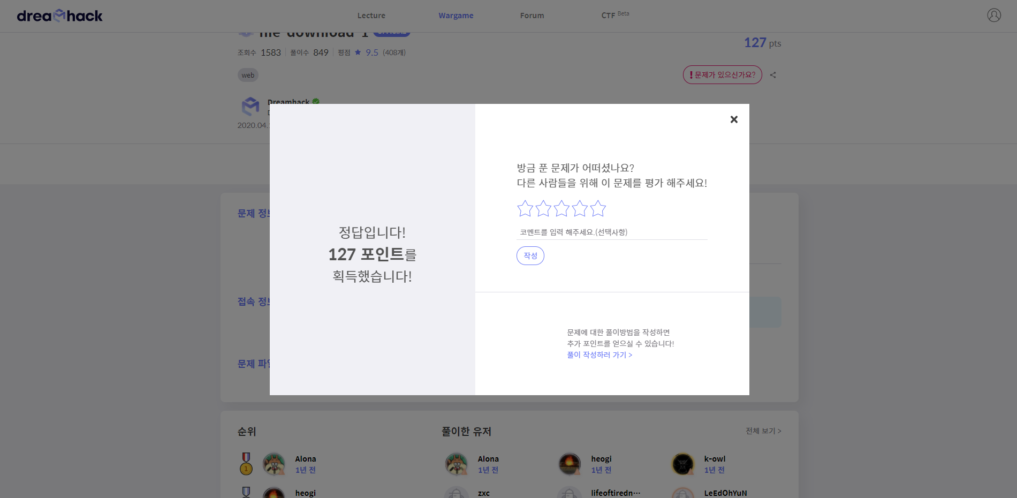Viewport: 1017px width, 498px height.
Task: Close the correct-answer popup dialog
Action: coord(734,119)
